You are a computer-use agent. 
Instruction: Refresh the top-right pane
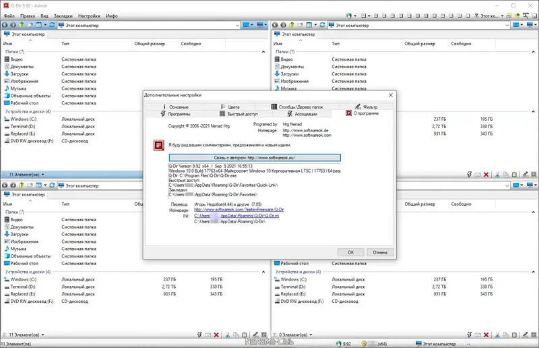point(322,25)
